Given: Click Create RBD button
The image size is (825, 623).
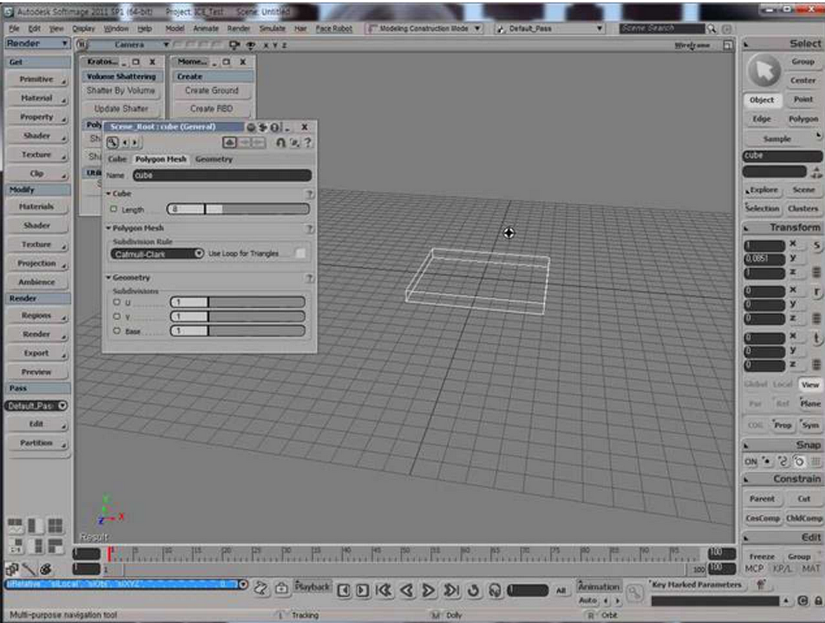Looking at the screenshot, I should tap(212, 109).
